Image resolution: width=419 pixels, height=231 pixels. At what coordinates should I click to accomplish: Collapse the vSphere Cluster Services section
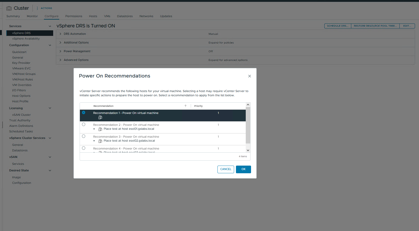(50, 138)
